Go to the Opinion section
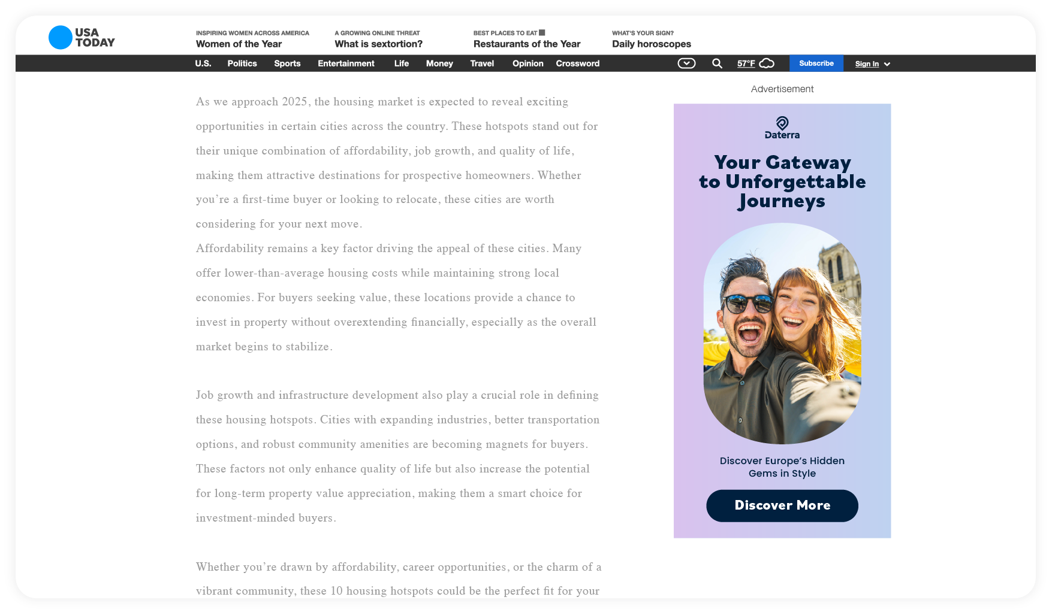This screenshot has height=615, width=1052. click(x=527, y=63)
